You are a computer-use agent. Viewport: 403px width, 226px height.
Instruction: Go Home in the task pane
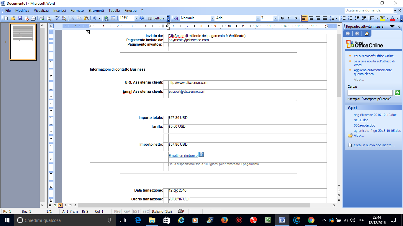coord(366,34)
